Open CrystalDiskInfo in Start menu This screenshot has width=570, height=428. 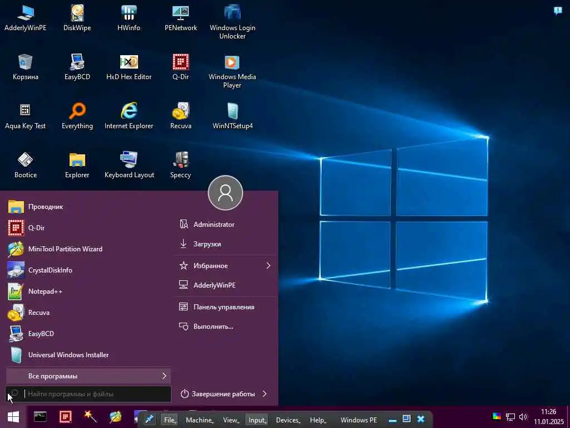click(89, 270)
